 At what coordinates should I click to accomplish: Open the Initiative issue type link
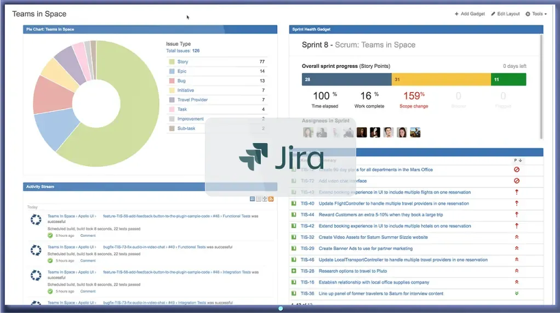[x=186, y=90]
